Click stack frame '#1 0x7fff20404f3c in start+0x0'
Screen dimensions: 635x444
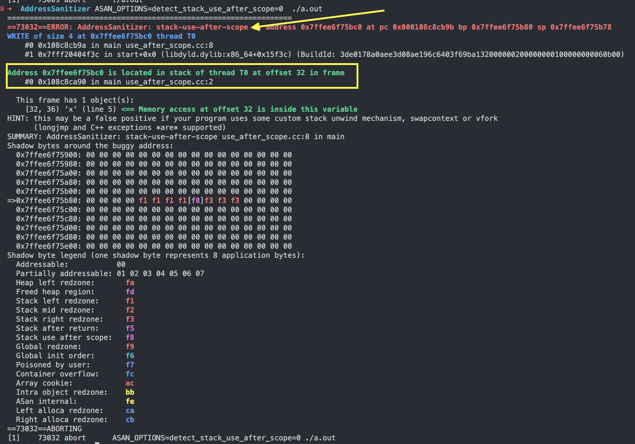pos(91,54)
